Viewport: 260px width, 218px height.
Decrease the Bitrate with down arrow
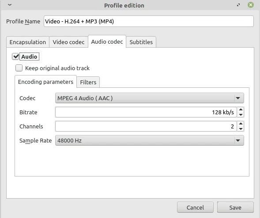click(x=241, y=115)
